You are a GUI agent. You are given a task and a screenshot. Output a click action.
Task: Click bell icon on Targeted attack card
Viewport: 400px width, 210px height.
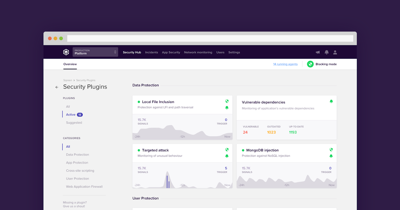[227, 156]
